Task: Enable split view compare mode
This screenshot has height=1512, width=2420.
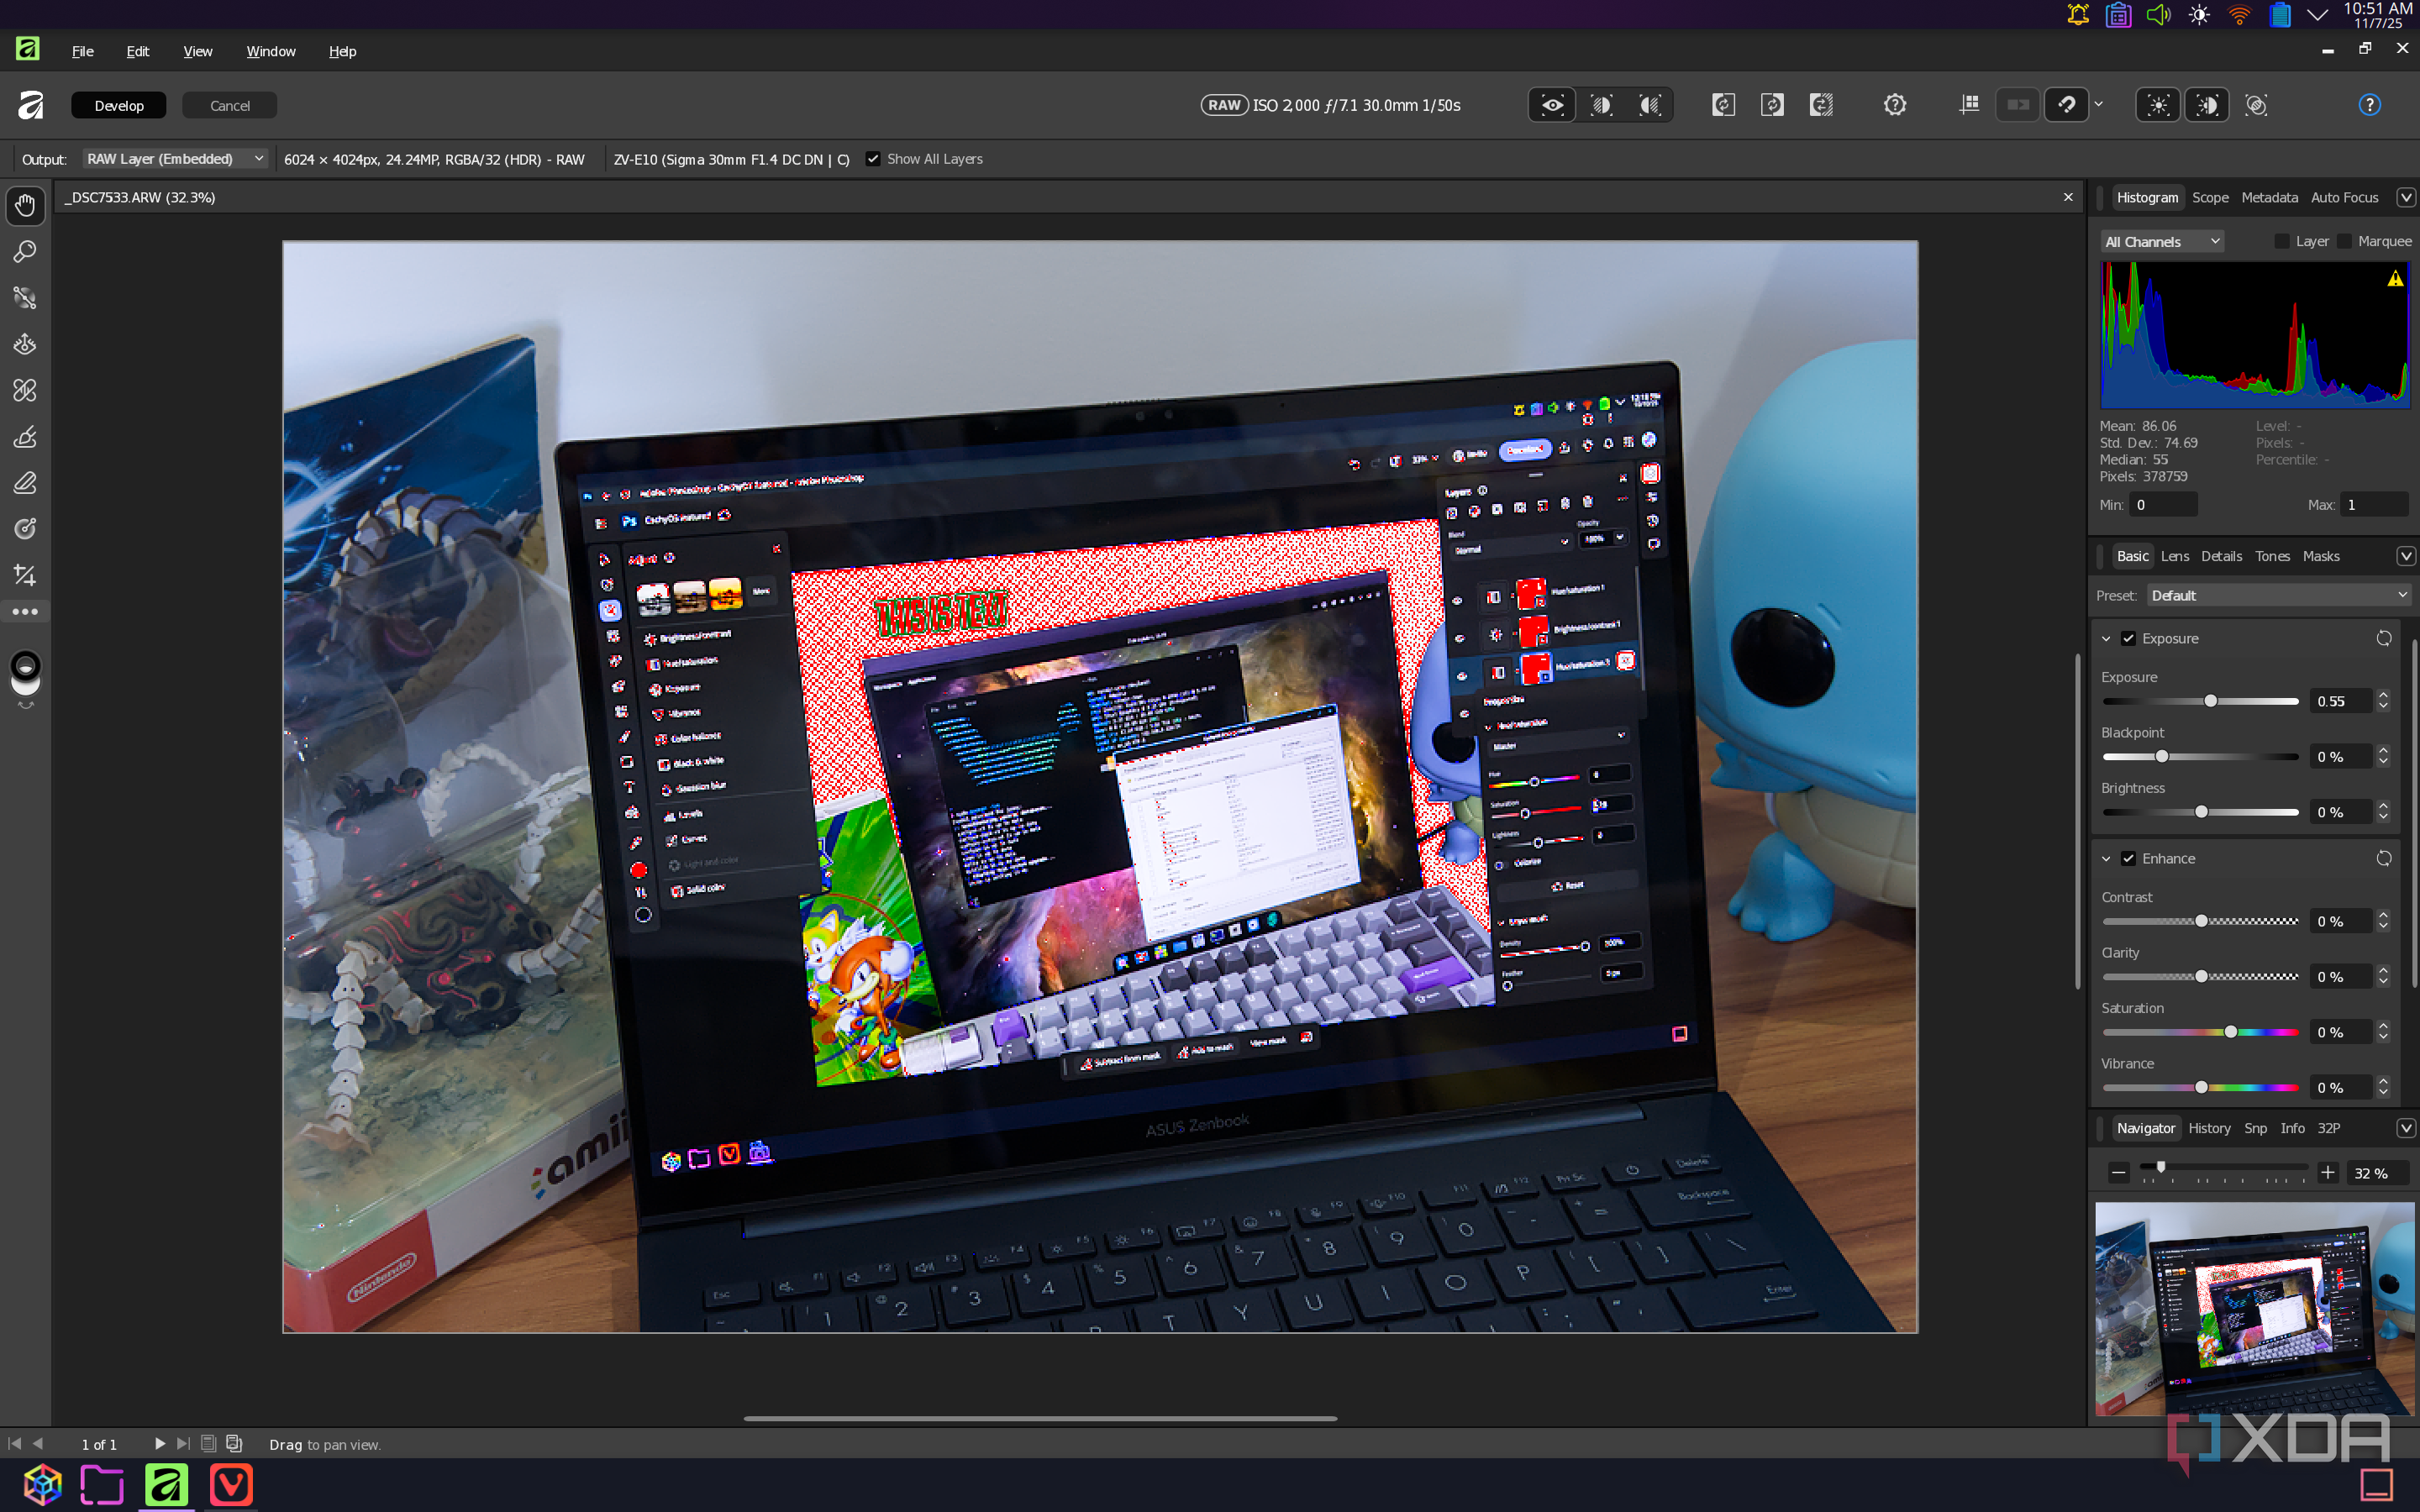Action: click(1601, 105)
